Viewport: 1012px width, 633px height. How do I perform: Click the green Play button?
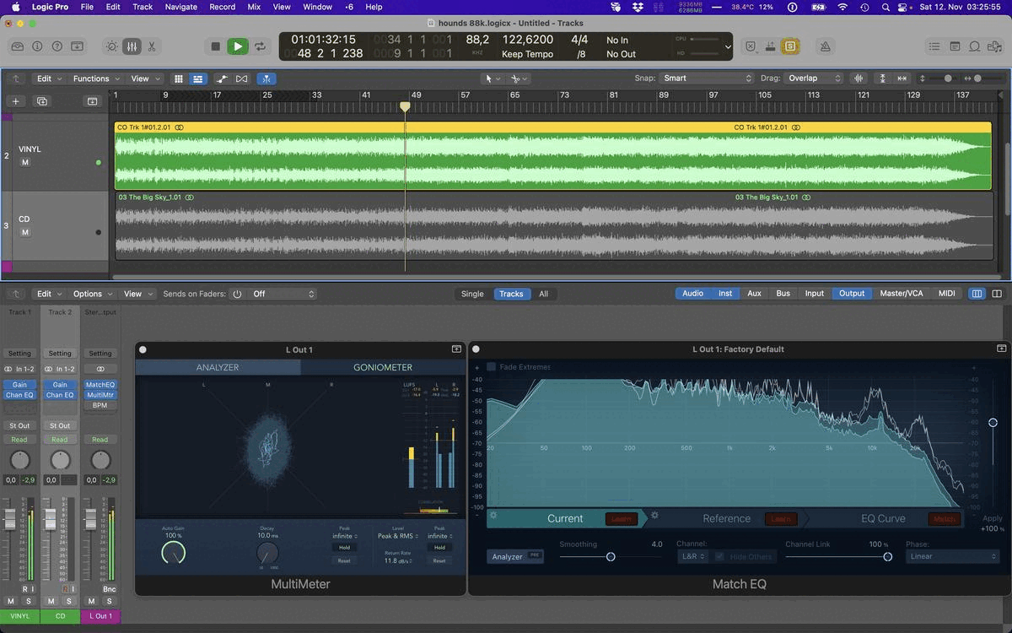(x=238, y=46)
